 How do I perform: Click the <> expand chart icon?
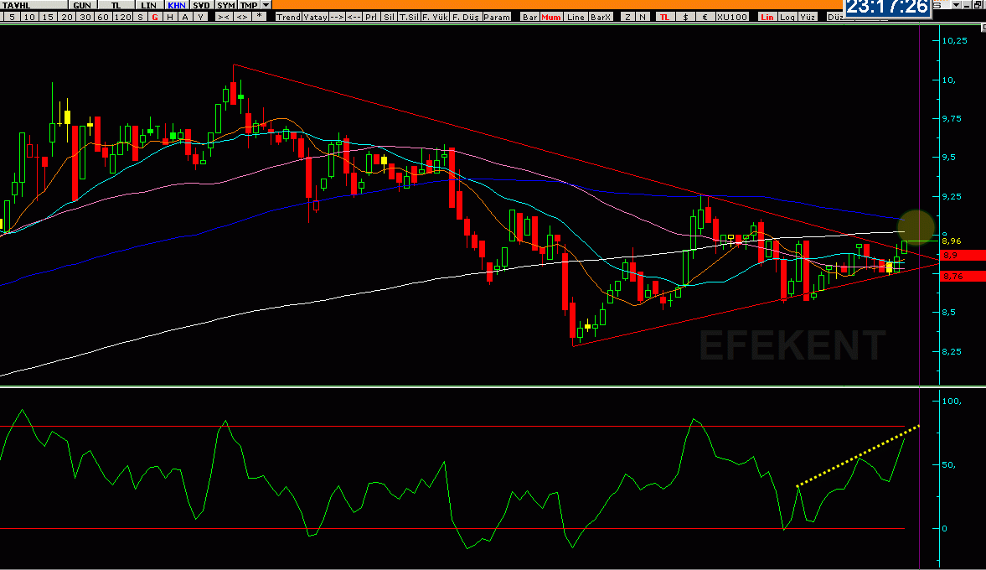point(241,17)
